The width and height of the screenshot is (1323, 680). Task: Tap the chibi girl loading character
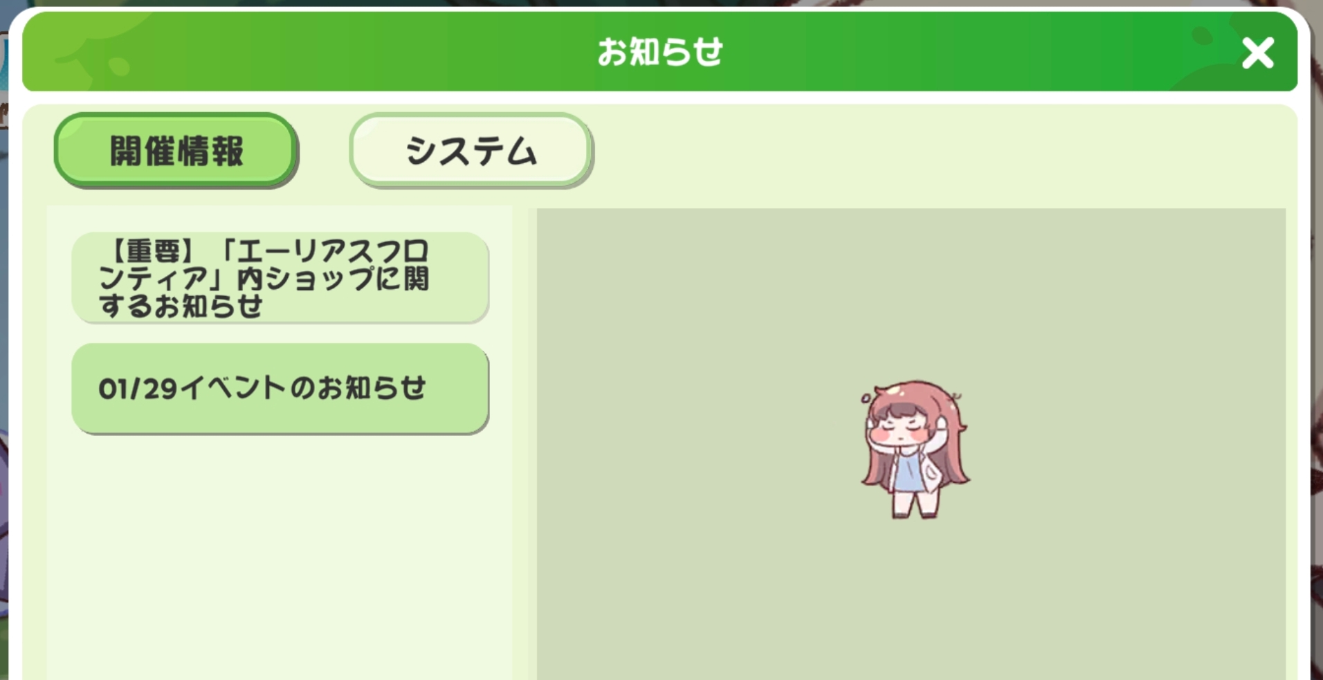[915, 448]
